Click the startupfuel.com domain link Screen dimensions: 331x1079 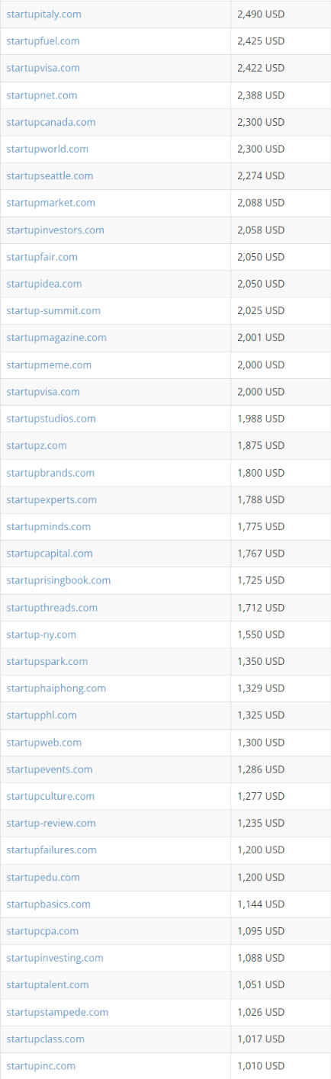[43, 41]
